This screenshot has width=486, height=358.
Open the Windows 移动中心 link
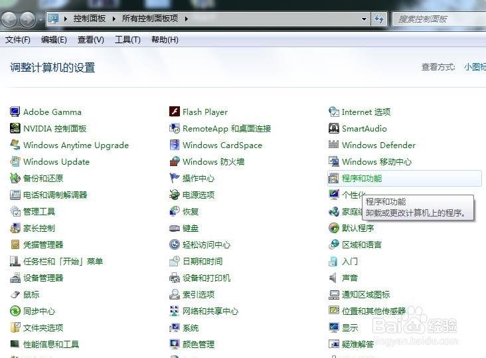[376, 161]
